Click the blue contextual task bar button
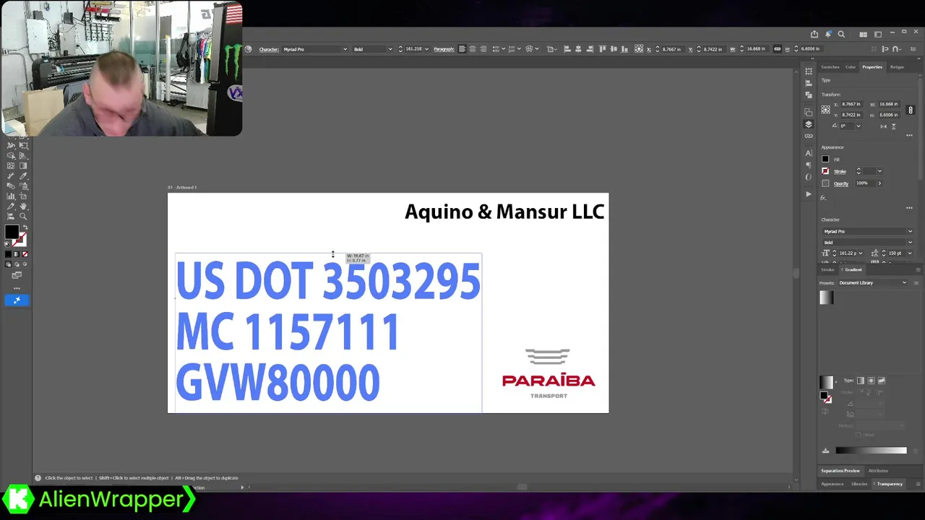Viewport: 925px width, 520px height. (17, 300)
